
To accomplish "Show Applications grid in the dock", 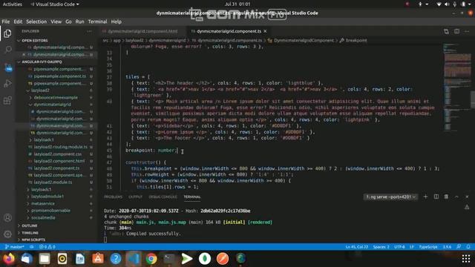I will click(466, 259).
